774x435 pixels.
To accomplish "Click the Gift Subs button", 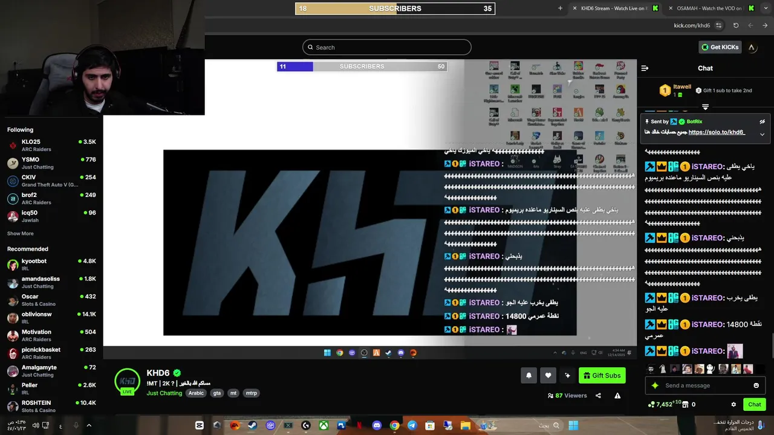I will tap(602, 375).
